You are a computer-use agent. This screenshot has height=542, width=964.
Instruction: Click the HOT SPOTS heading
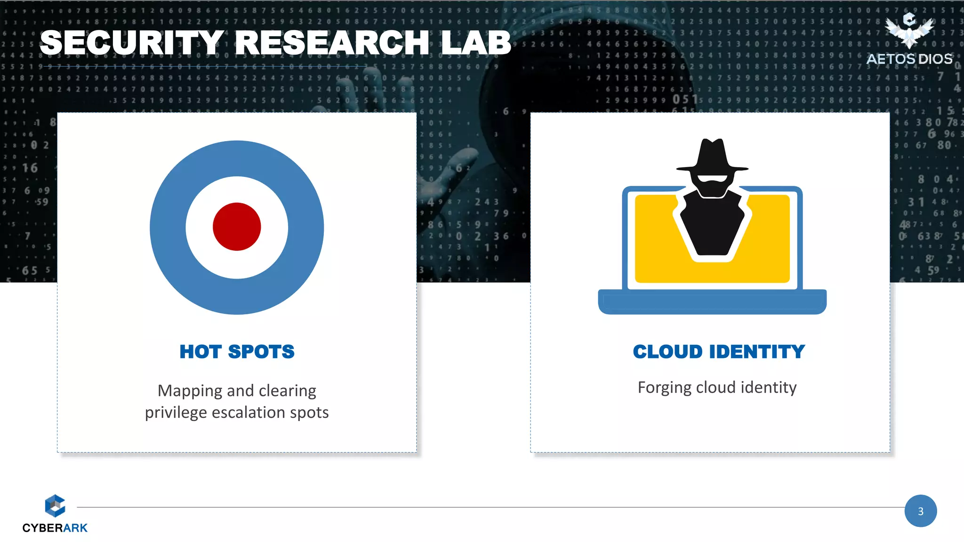[237, 351]
